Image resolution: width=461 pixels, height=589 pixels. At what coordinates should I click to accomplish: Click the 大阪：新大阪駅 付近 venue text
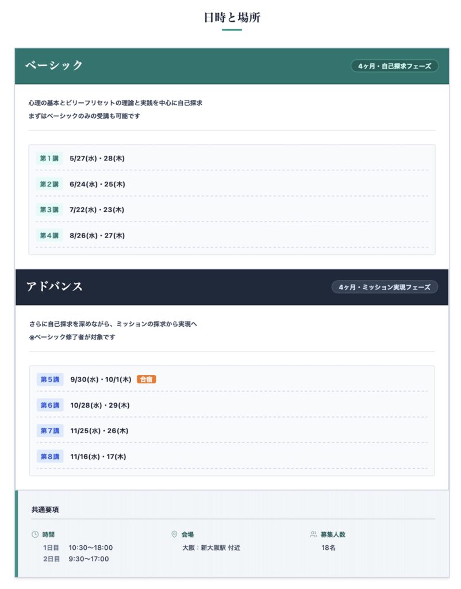[211, 548]
